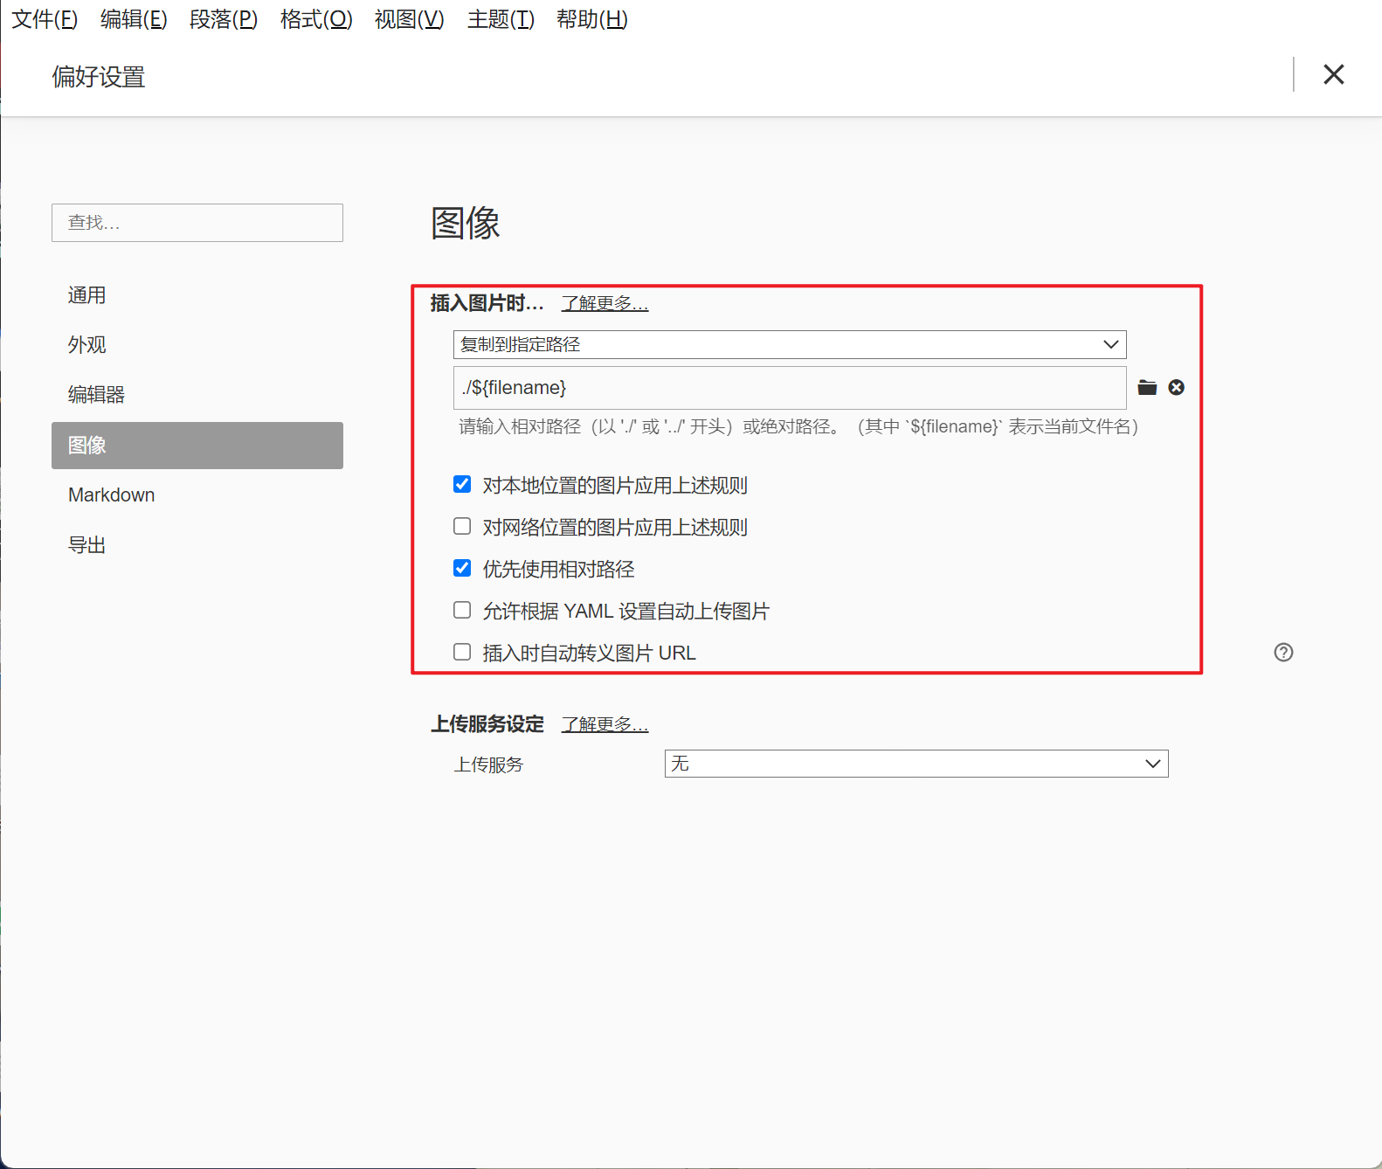Viewport: 1382px width, 1169px height.
Task: Enable 允许根据 YAML 设置自动上传图片 checkbox
Action: (x=462, y=610)
